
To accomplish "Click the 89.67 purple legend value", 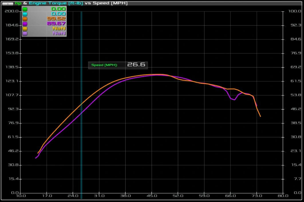I will 56,24.
